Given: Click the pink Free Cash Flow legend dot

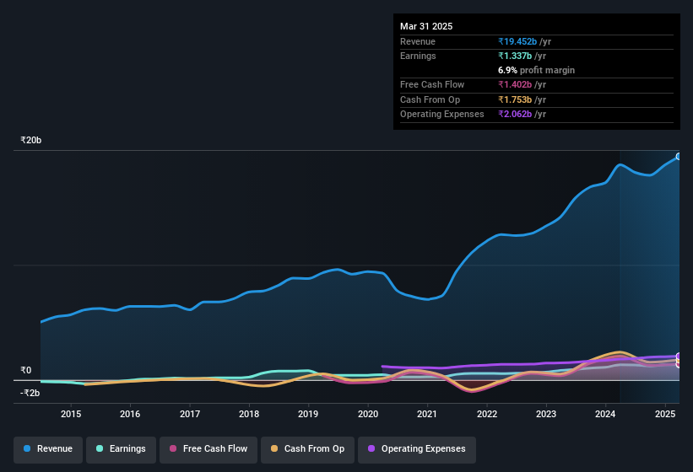Looking at the screenshot, I should tap(173, 448).
